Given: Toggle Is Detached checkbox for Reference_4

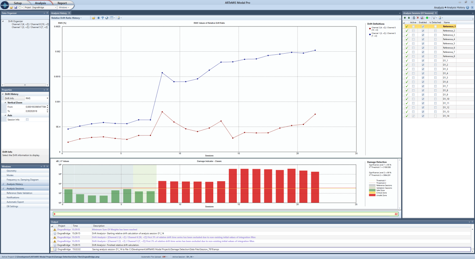Looking at the screenshot, I should (435, 39).
